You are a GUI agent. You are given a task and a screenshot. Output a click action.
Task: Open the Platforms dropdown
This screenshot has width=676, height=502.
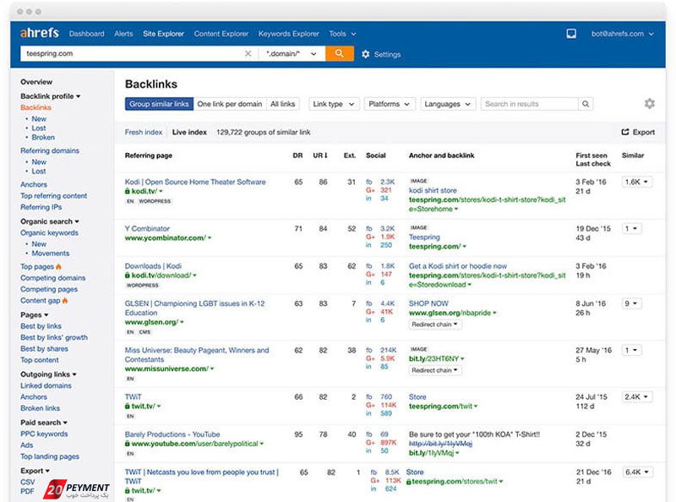click(390, 104)
